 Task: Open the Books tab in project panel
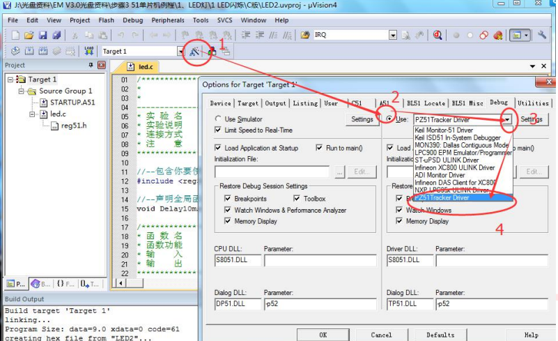[40, 284]
